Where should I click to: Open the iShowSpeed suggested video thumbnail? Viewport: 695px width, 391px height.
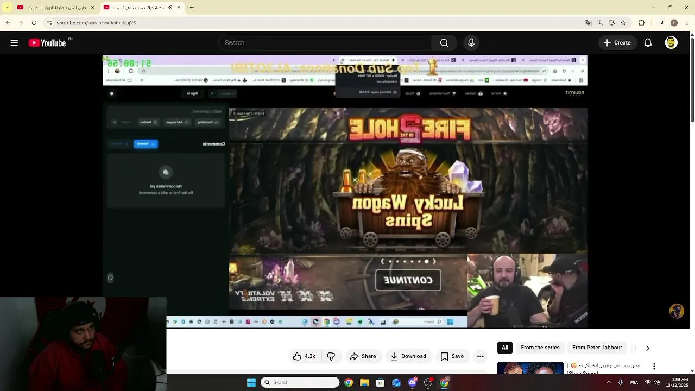click(x=530, y=368)
